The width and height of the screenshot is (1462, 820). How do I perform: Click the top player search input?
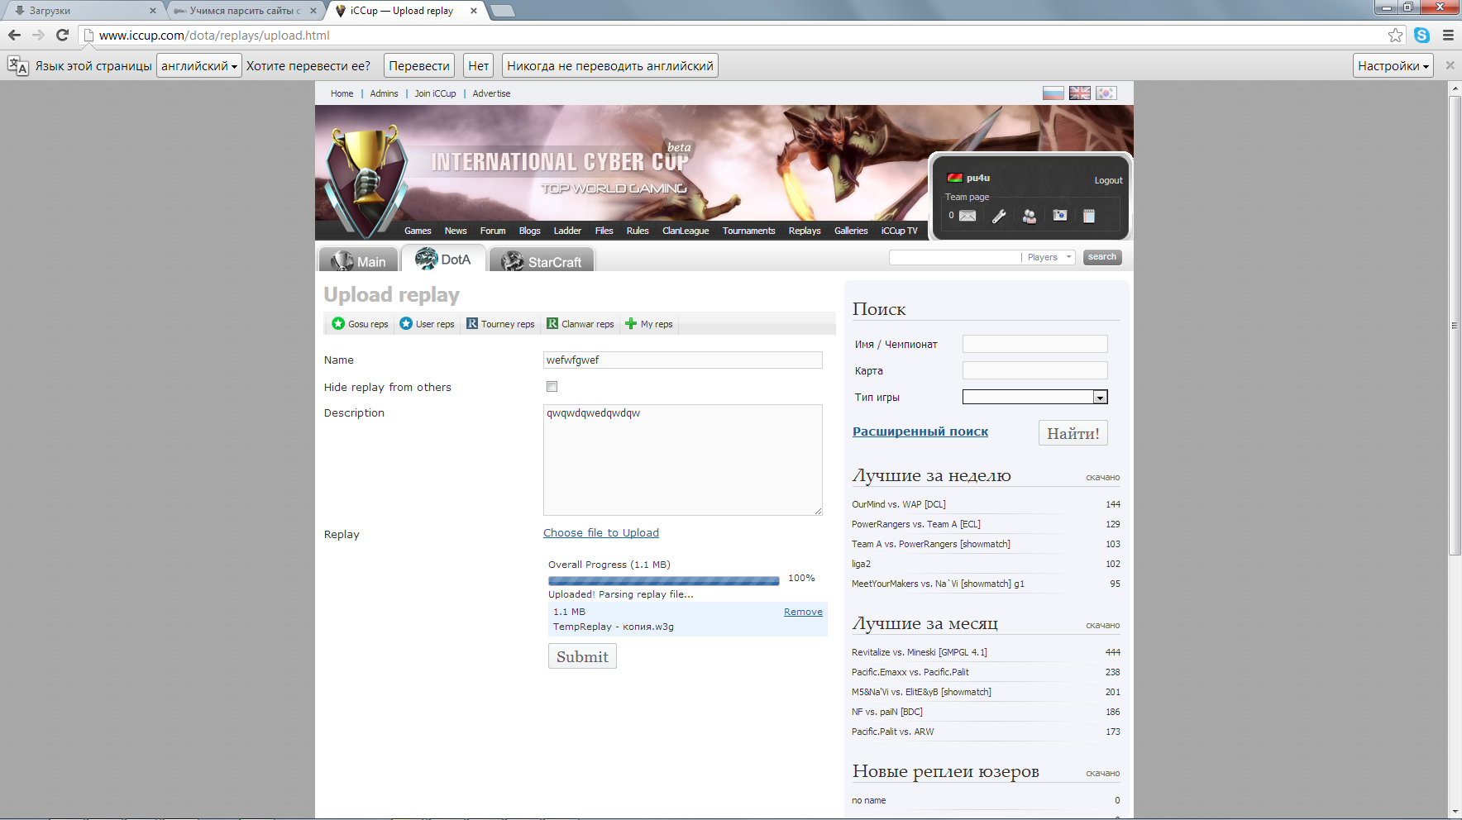(955, 257)
